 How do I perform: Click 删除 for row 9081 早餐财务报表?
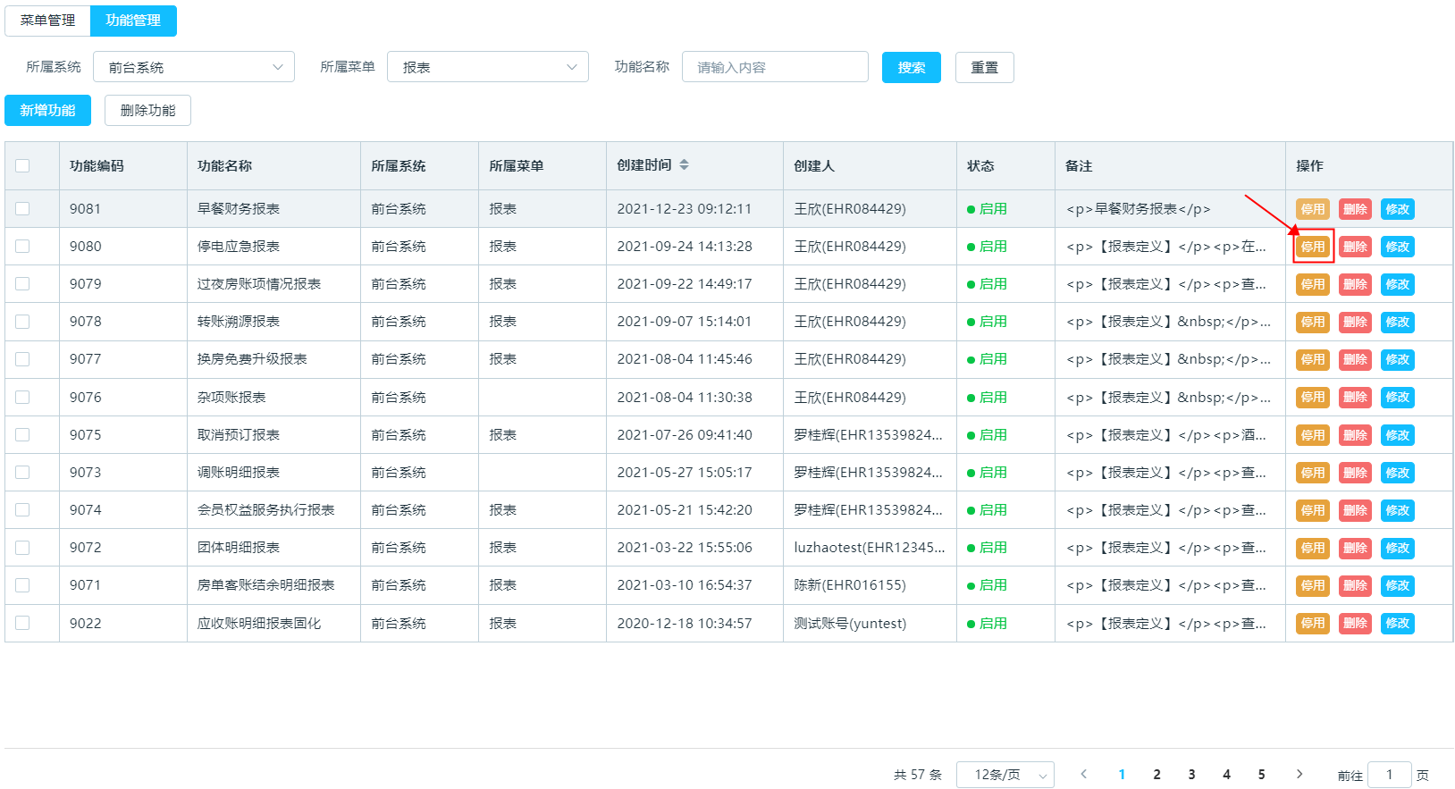(1355, 209)
